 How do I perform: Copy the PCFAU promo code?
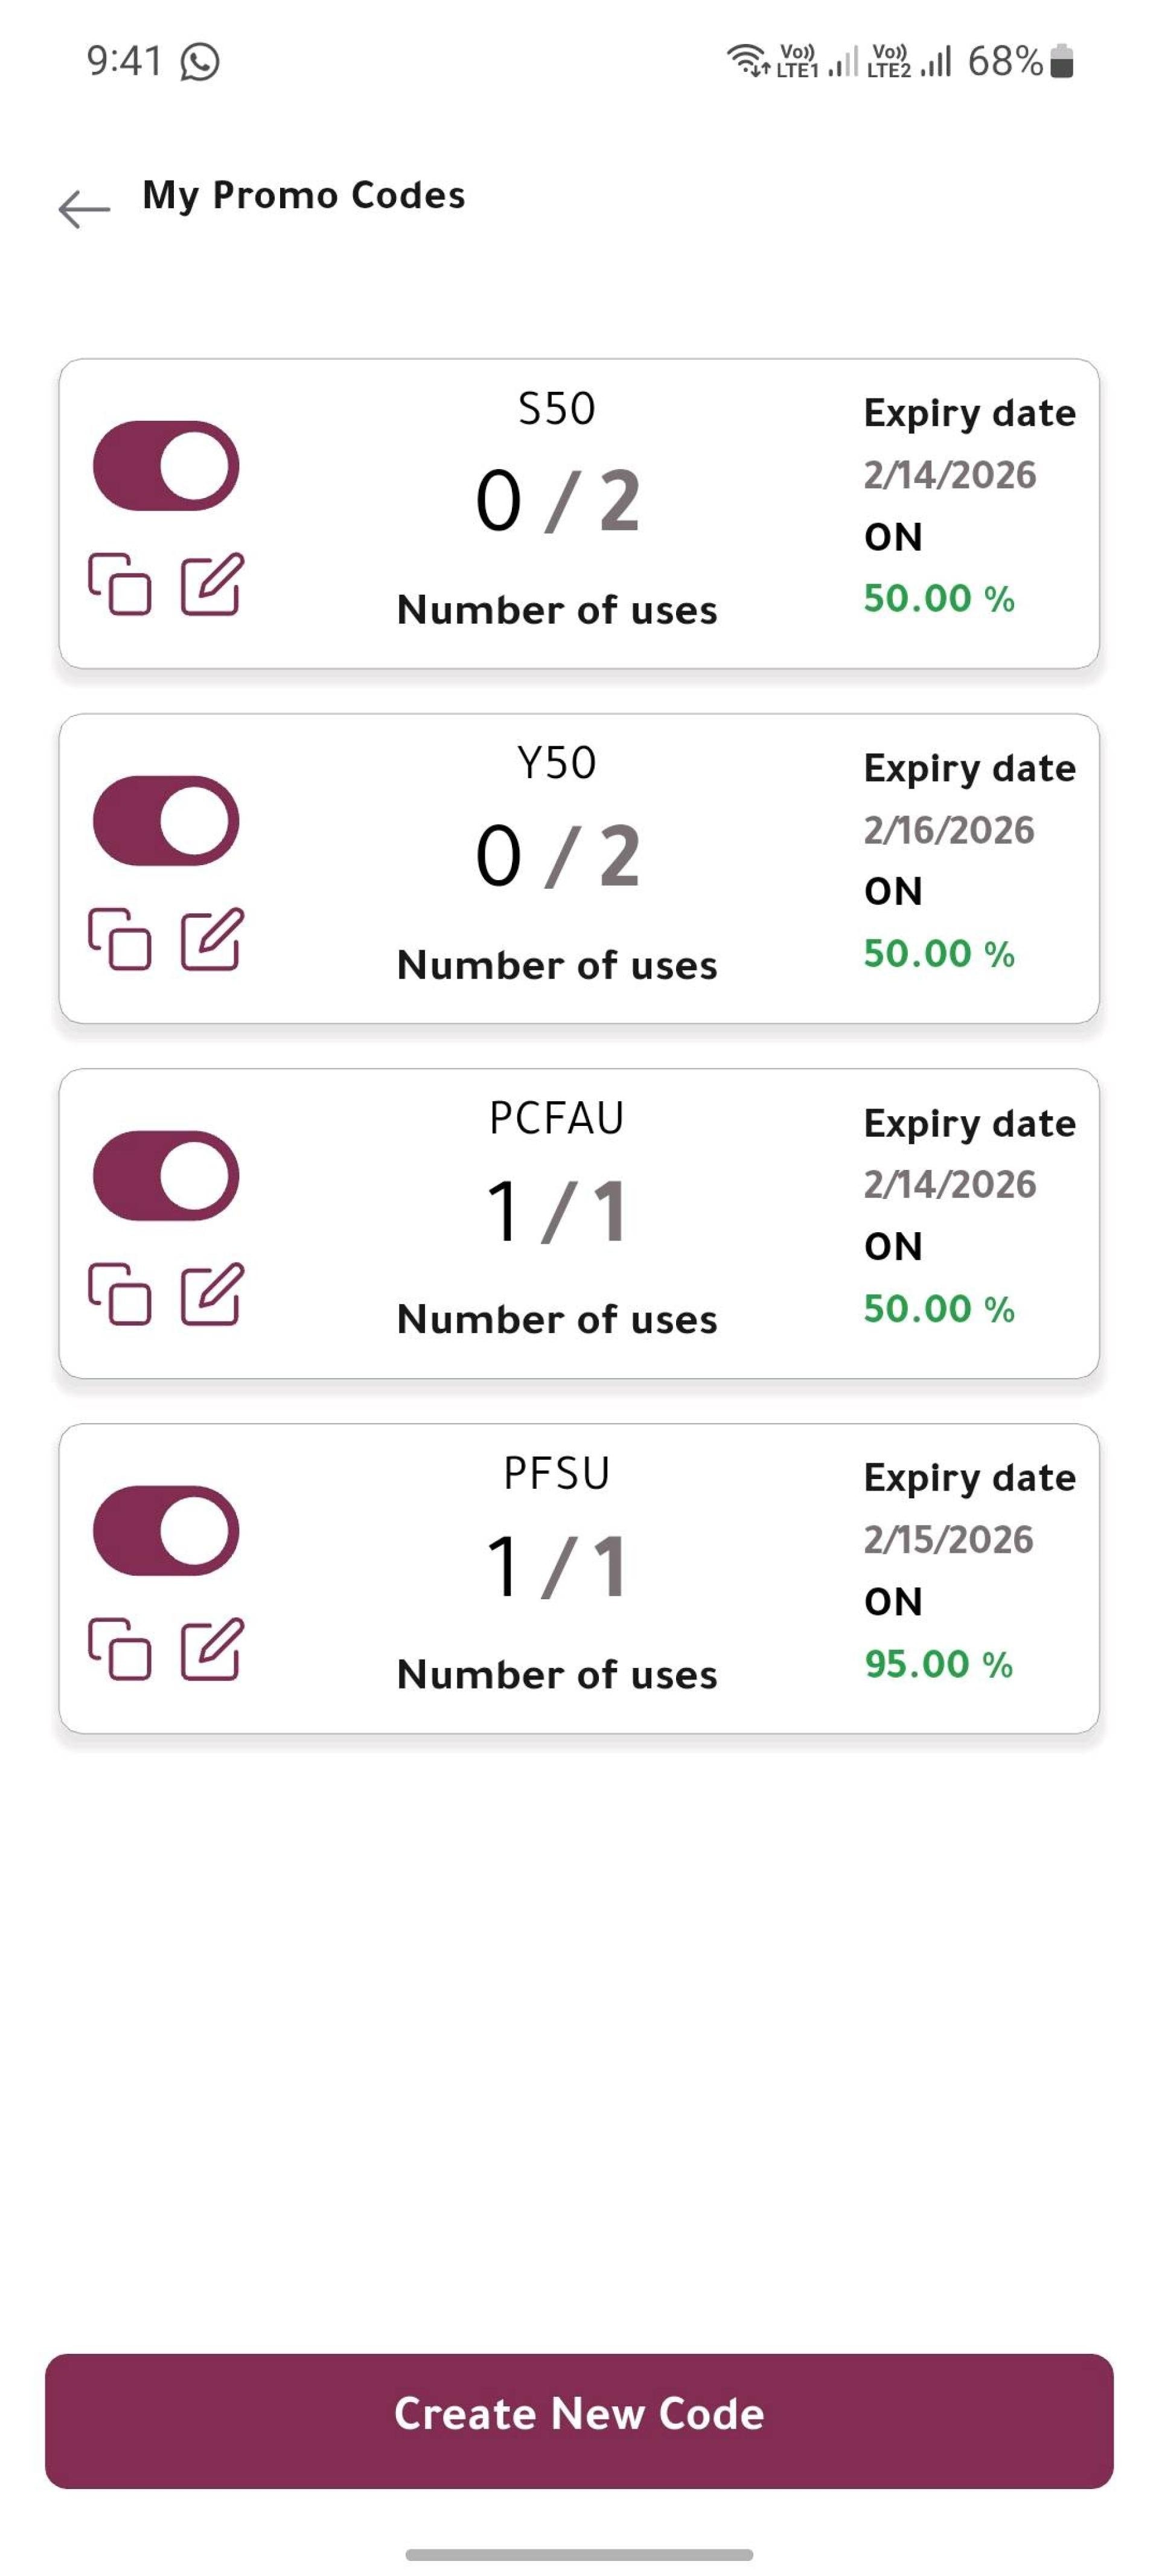tap(120, 1294)
